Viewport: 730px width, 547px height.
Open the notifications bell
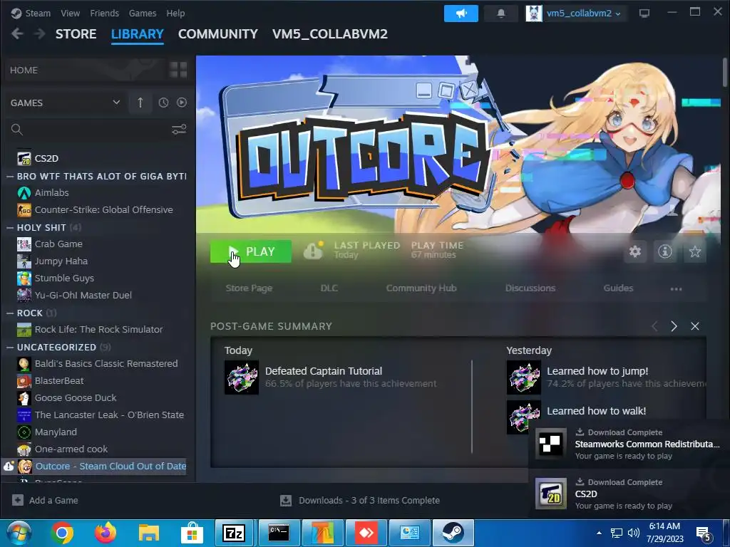(501, 14)
